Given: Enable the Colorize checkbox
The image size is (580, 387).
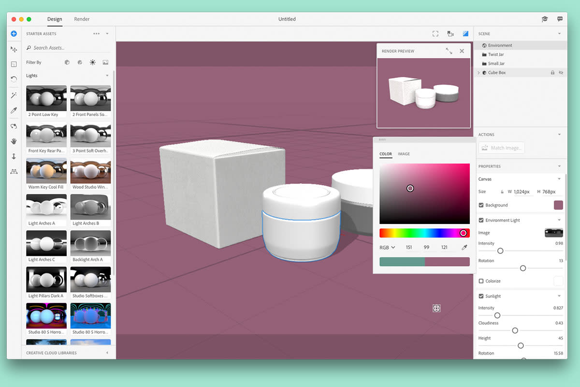Looking at the screenshot, I should pyautogui.click(x=481, y=281).
